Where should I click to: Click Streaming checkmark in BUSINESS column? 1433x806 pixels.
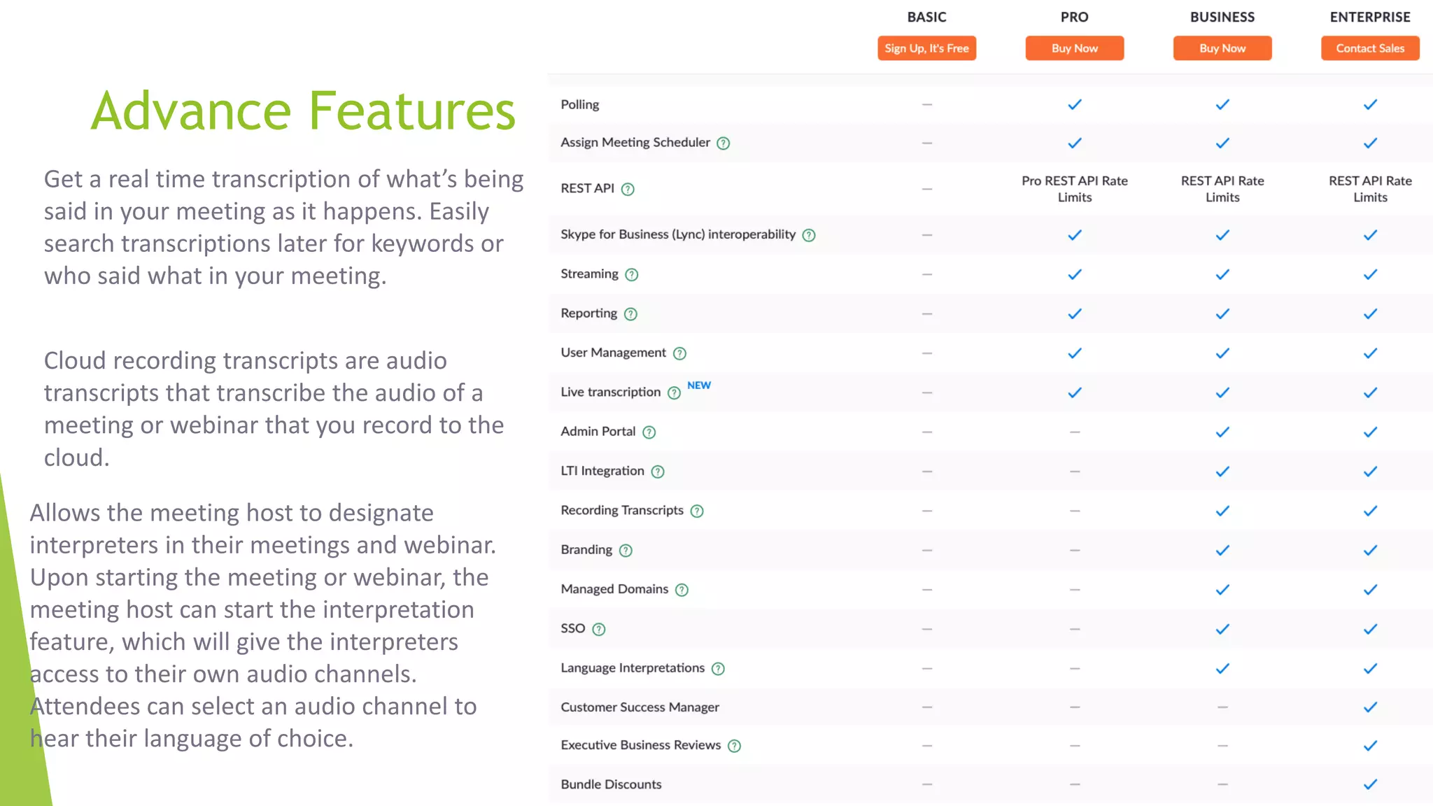[x=1222, y=274]
